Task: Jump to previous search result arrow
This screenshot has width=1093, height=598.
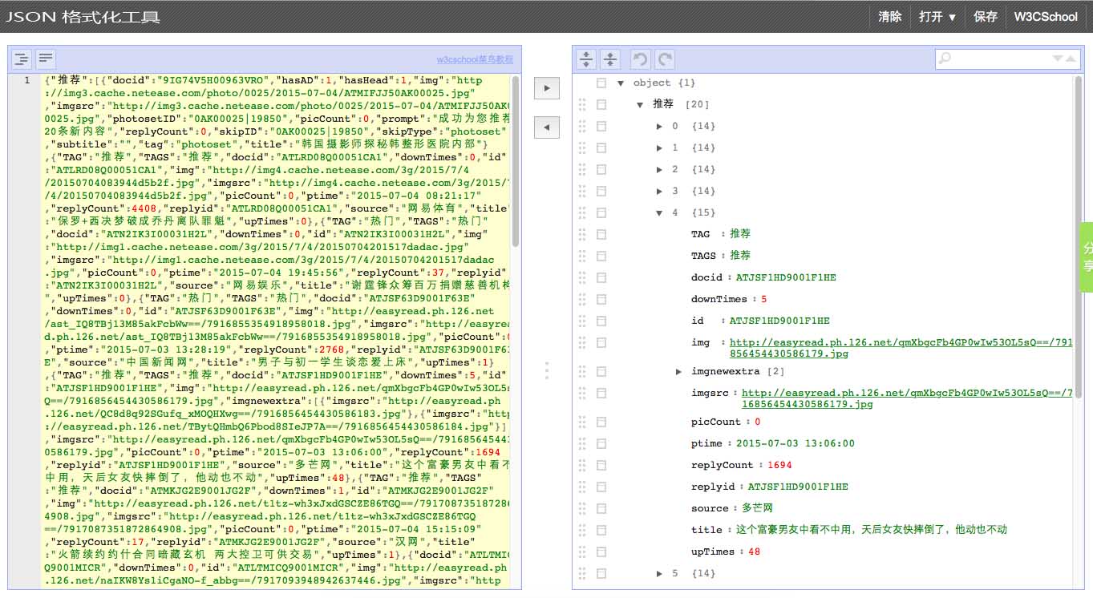Action: (1070, 59)
